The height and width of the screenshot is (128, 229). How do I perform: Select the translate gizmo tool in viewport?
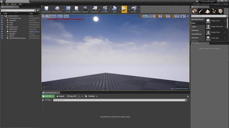click(141, 16)
